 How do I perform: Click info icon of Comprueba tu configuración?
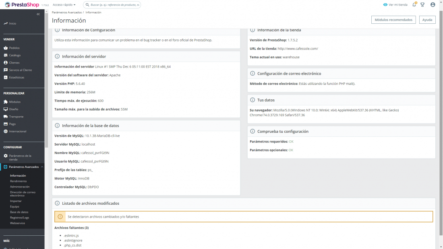252,131
